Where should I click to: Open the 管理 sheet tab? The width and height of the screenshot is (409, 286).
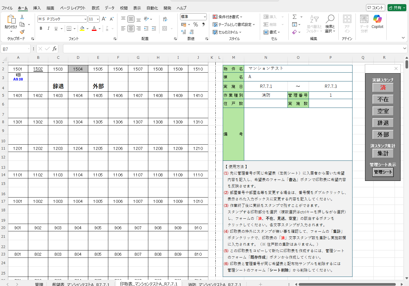click(x=39, y=284)
